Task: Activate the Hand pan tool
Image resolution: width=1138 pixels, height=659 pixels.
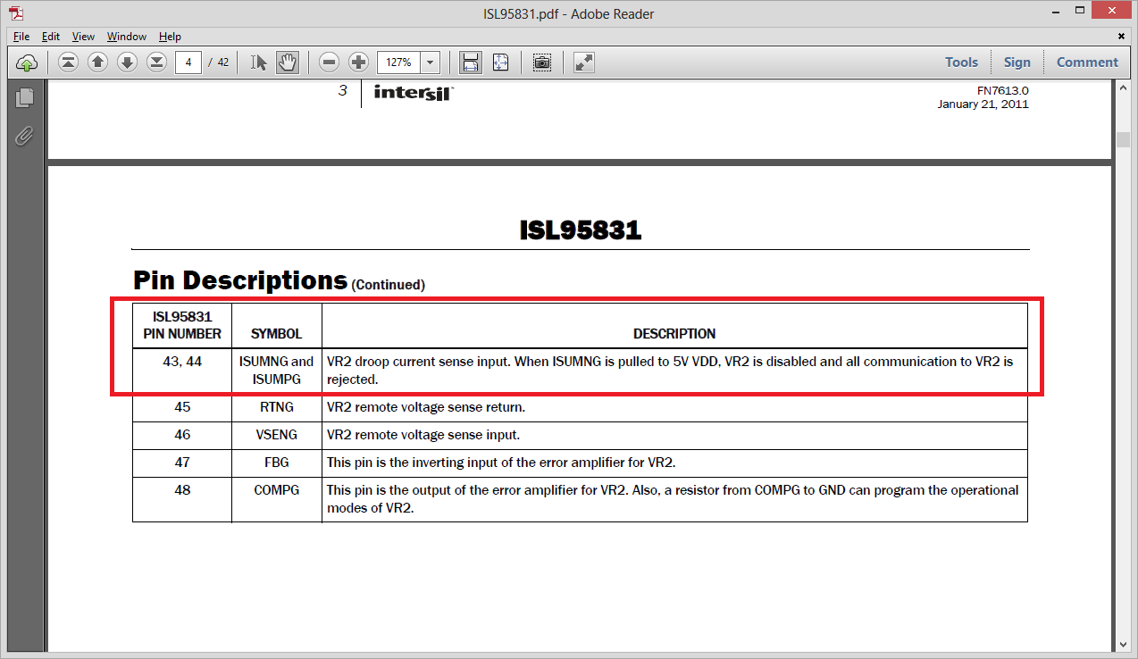Action: (287, 63)
